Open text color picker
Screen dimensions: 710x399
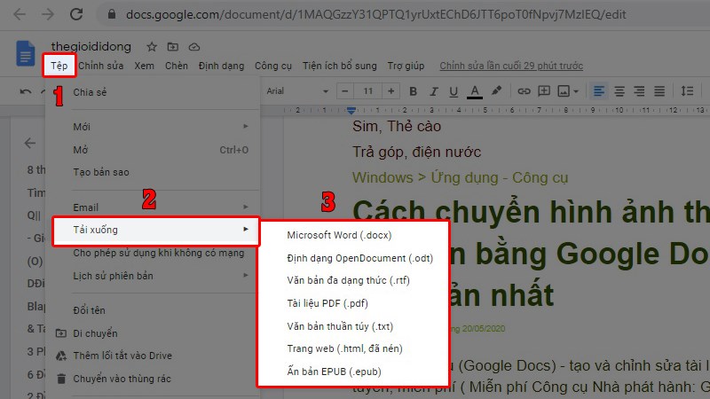pyautogui.click(x=475, y=91)
